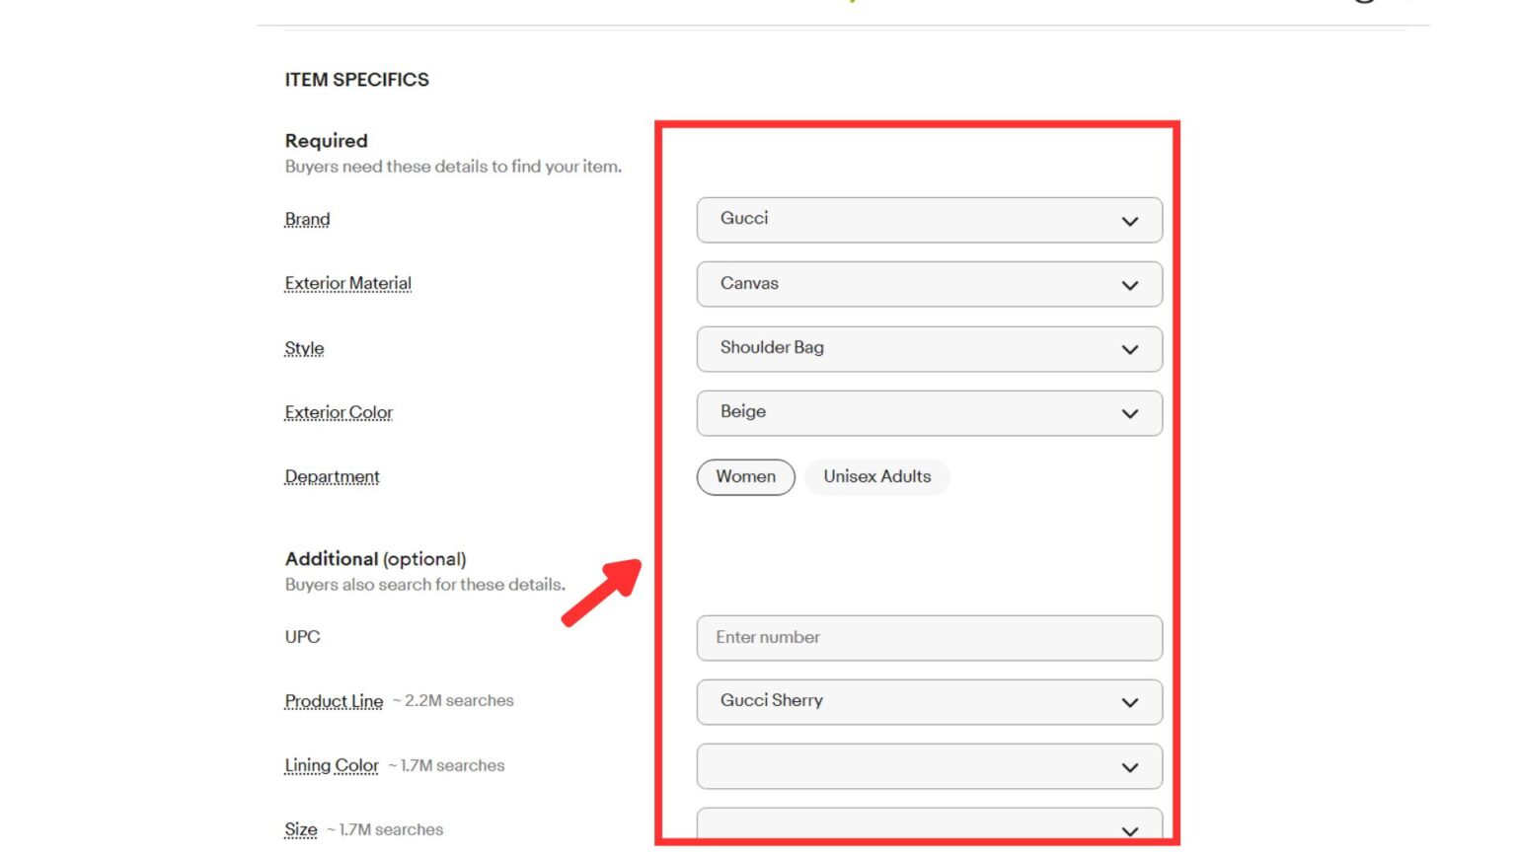1516x852 pixels.
Task: Click the UPC Enter number field
Action: click(x=928, y=638)
